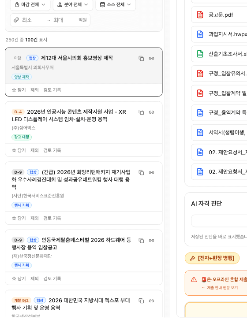Select the 제12대 서울시의회 홍보영상 제작 title

[x=77, y=58]
